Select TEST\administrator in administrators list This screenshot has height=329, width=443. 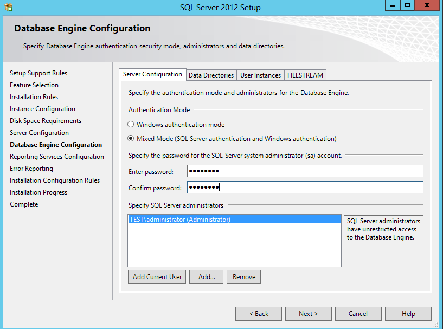pyautogui.click(x=234, y=220)
